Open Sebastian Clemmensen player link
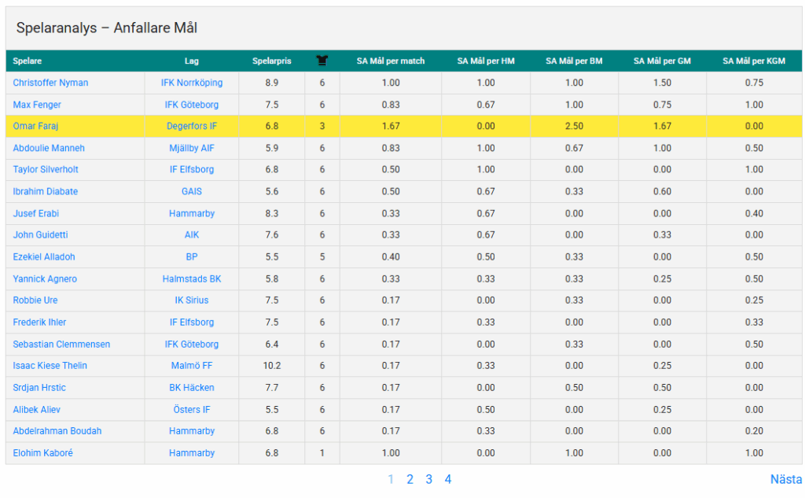This screenshot has width=805, height=498. point(61,345)
